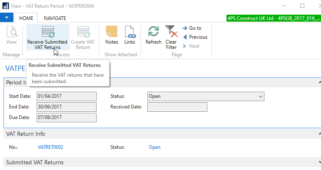Switch to the HOME ribbon tab
The height and width of the screenshot is (170, 321).
point(26,18)
